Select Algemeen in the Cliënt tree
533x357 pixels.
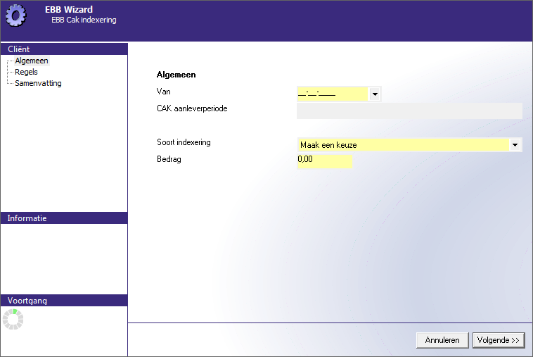pyautogui.click(x=32, y=61)
